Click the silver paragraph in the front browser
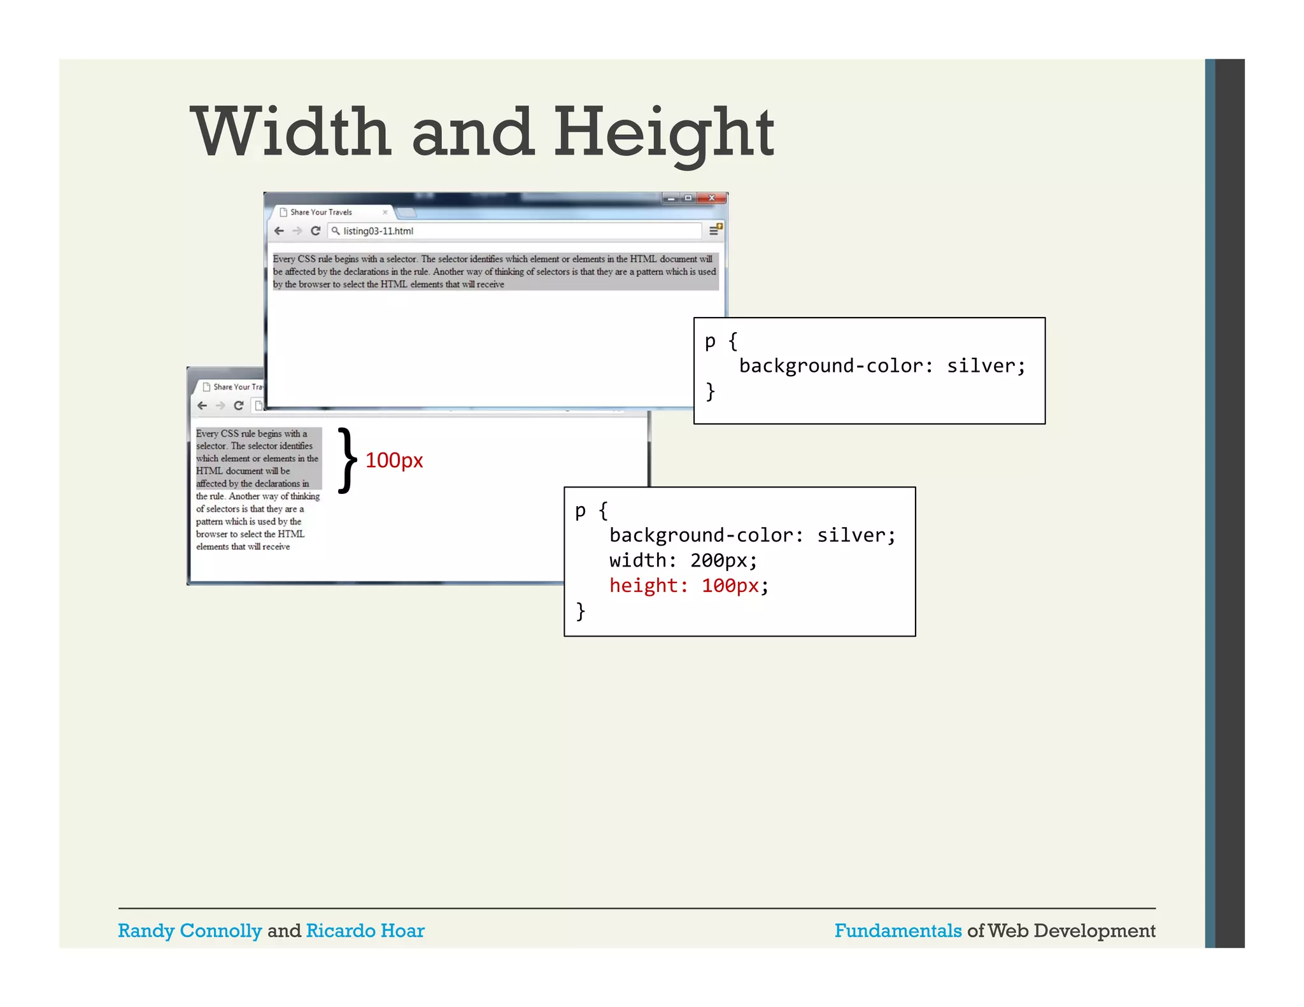Screen dimensions: 1304x1007 coord(495,272)
